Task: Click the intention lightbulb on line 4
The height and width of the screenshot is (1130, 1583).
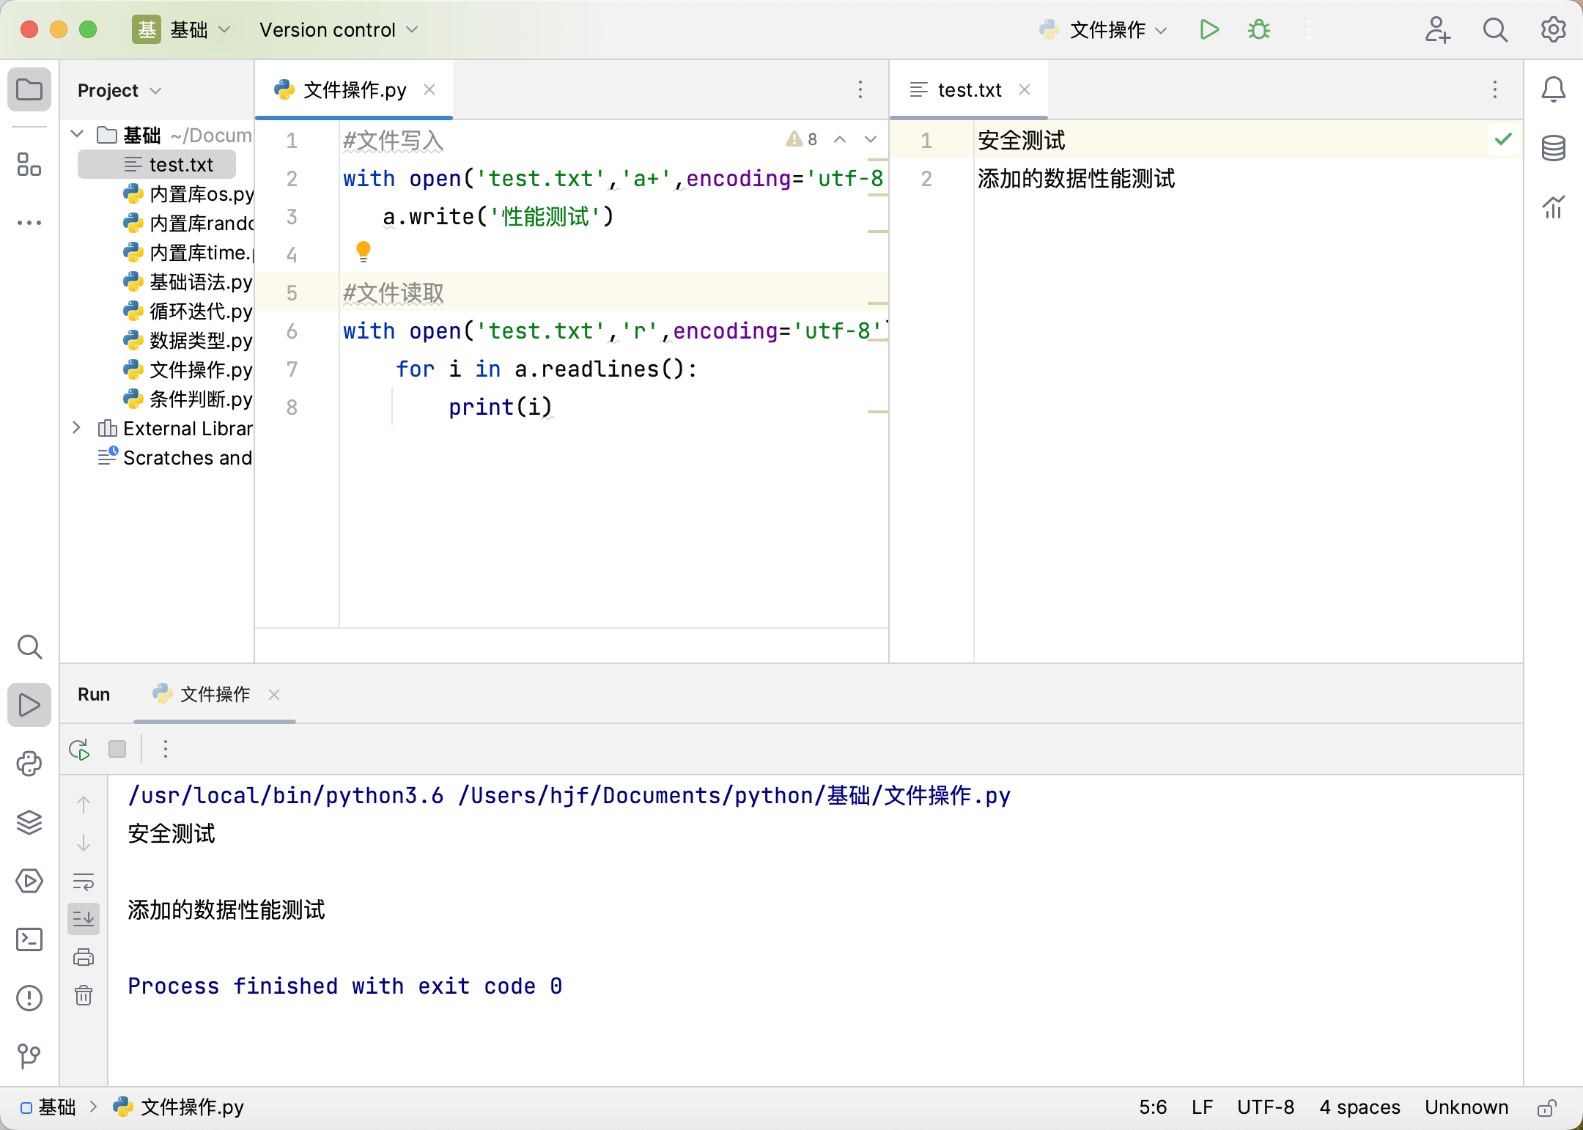Action: [x=364, y=252]
